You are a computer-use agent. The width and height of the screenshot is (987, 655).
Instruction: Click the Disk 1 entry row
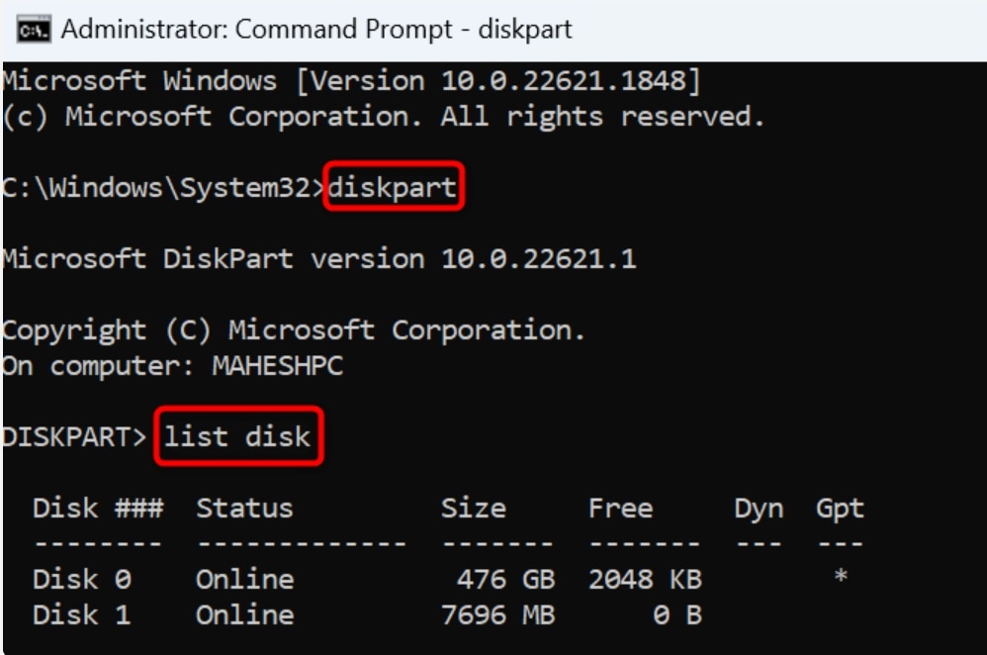tap(198, 614)
